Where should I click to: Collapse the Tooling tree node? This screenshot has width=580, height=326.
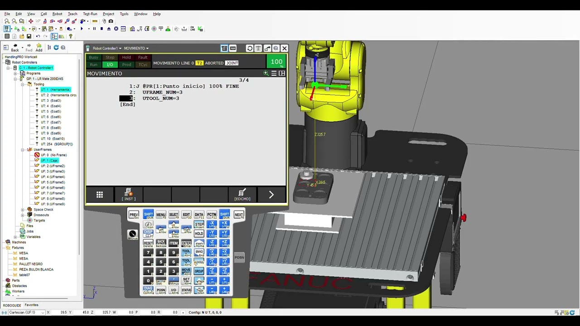click(23, 84)
